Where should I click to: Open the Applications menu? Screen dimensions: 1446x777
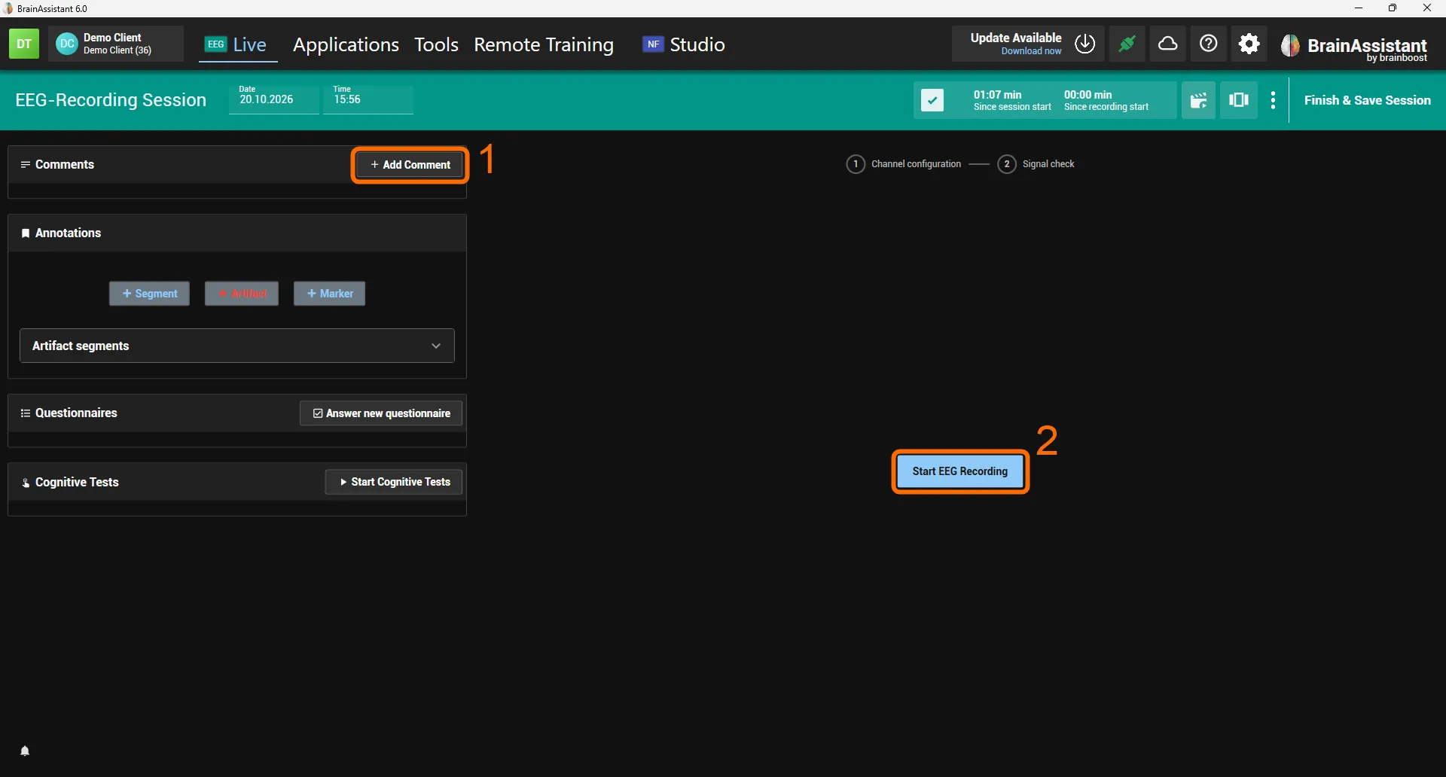346,44
